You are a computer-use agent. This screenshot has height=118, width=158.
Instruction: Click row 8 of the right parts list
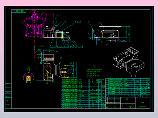(128, 80)
